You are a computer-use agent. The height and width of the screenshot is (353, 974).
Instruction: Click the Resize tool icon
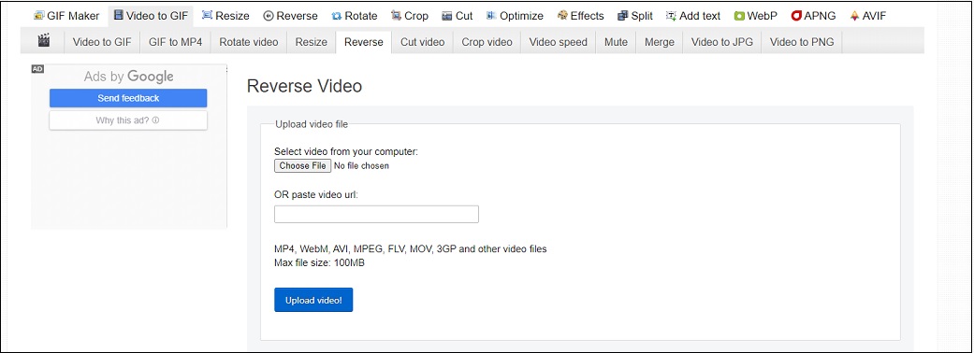(208, 16)
